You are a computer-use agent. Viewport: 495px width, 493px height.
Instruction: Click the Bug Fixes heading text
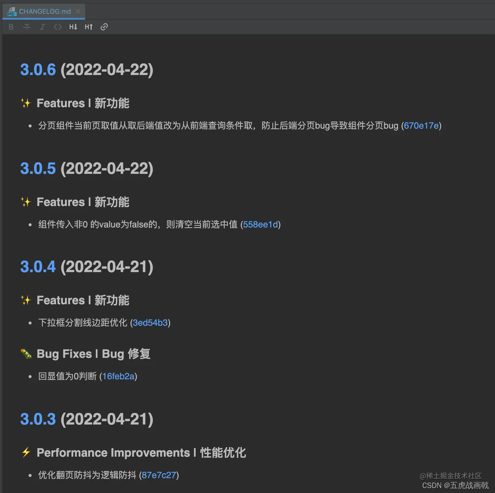[93, 354]
